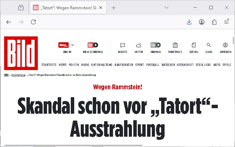
Task: Open the browser tab list dropdown
Action: (167, 8)
